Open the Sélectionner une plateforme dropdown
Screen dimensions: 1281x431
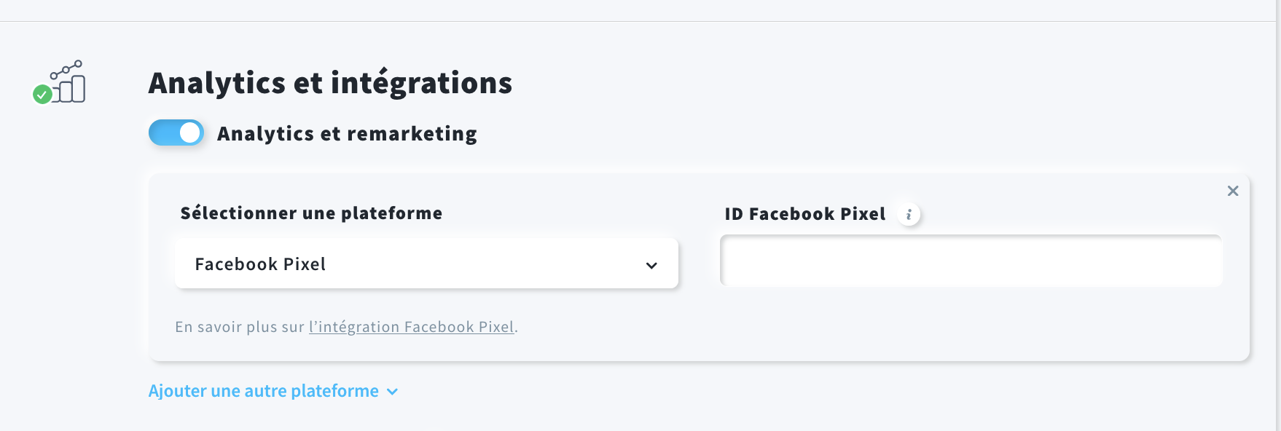pyautogui.click(x=426, y=264)
